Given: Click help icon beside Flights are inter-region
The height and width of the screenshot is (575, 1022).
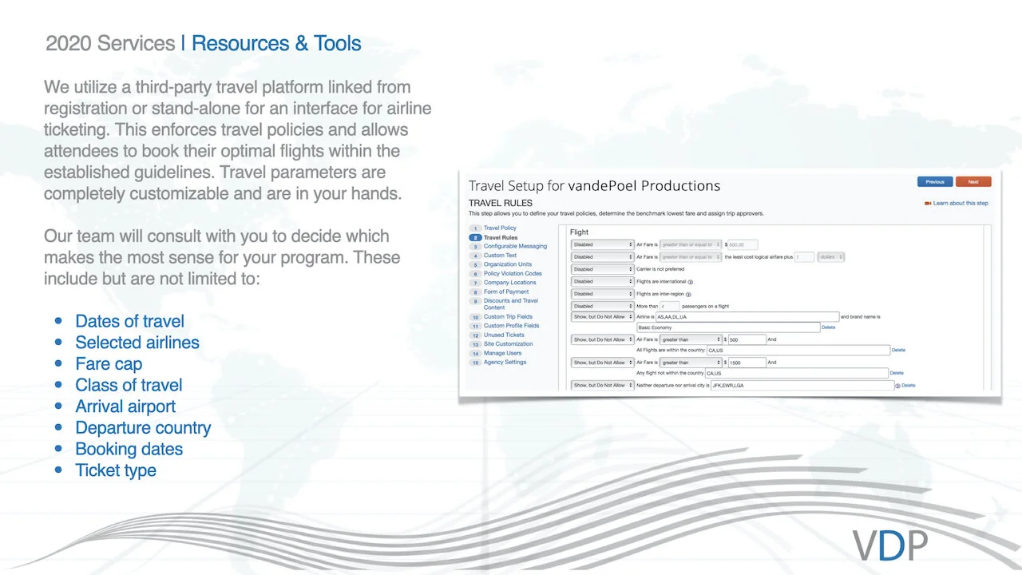Looking at the screenshot, I should click(688, 294).
